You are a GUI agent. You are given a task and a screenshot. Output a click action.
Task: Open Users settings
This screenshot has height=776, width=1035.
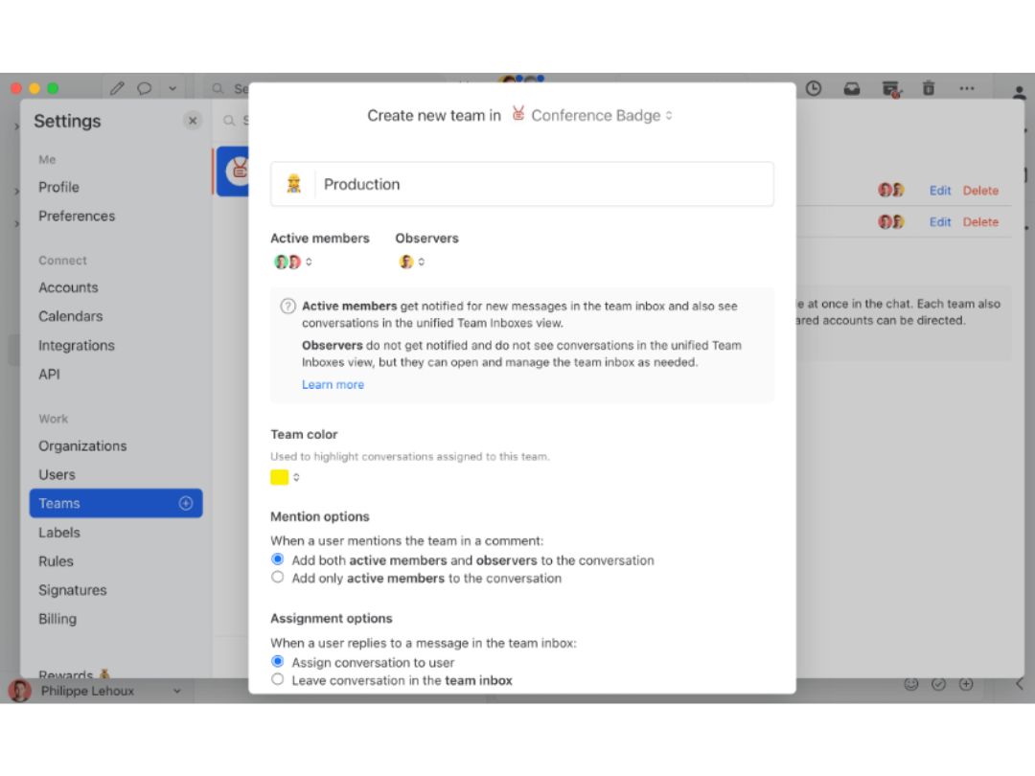(x=57, y=475)
